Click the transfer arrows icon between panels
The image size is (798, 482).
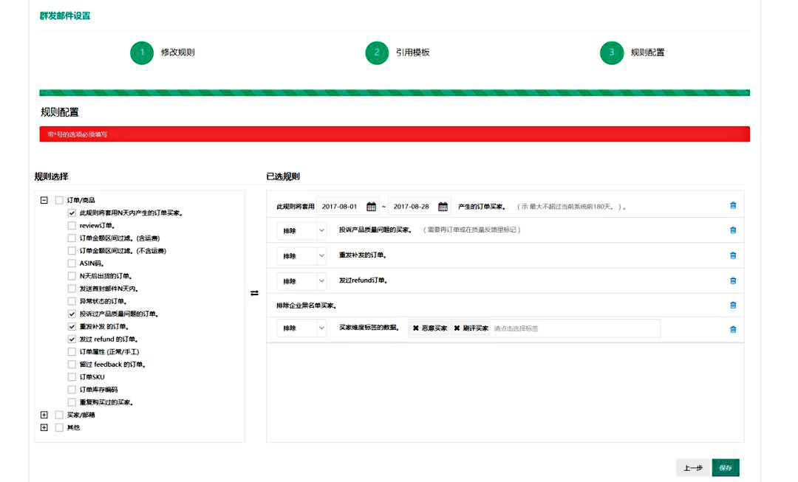click(x=254, y=293)
